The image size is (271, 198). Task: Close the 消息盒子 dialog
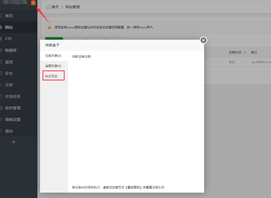(x=204, y=40)
